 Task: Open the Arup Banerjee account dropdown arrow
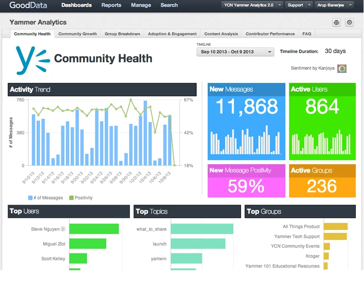click(350, 5)
